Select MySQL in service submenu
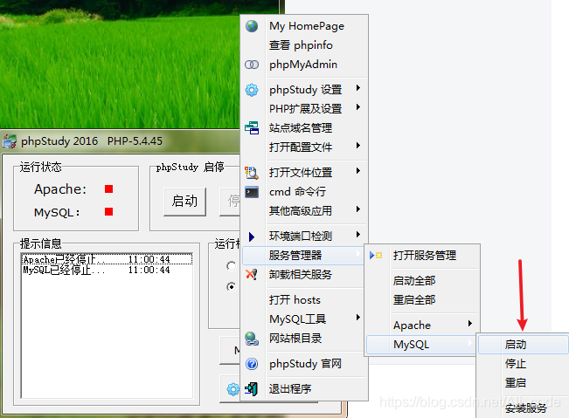 click(421, 345)
